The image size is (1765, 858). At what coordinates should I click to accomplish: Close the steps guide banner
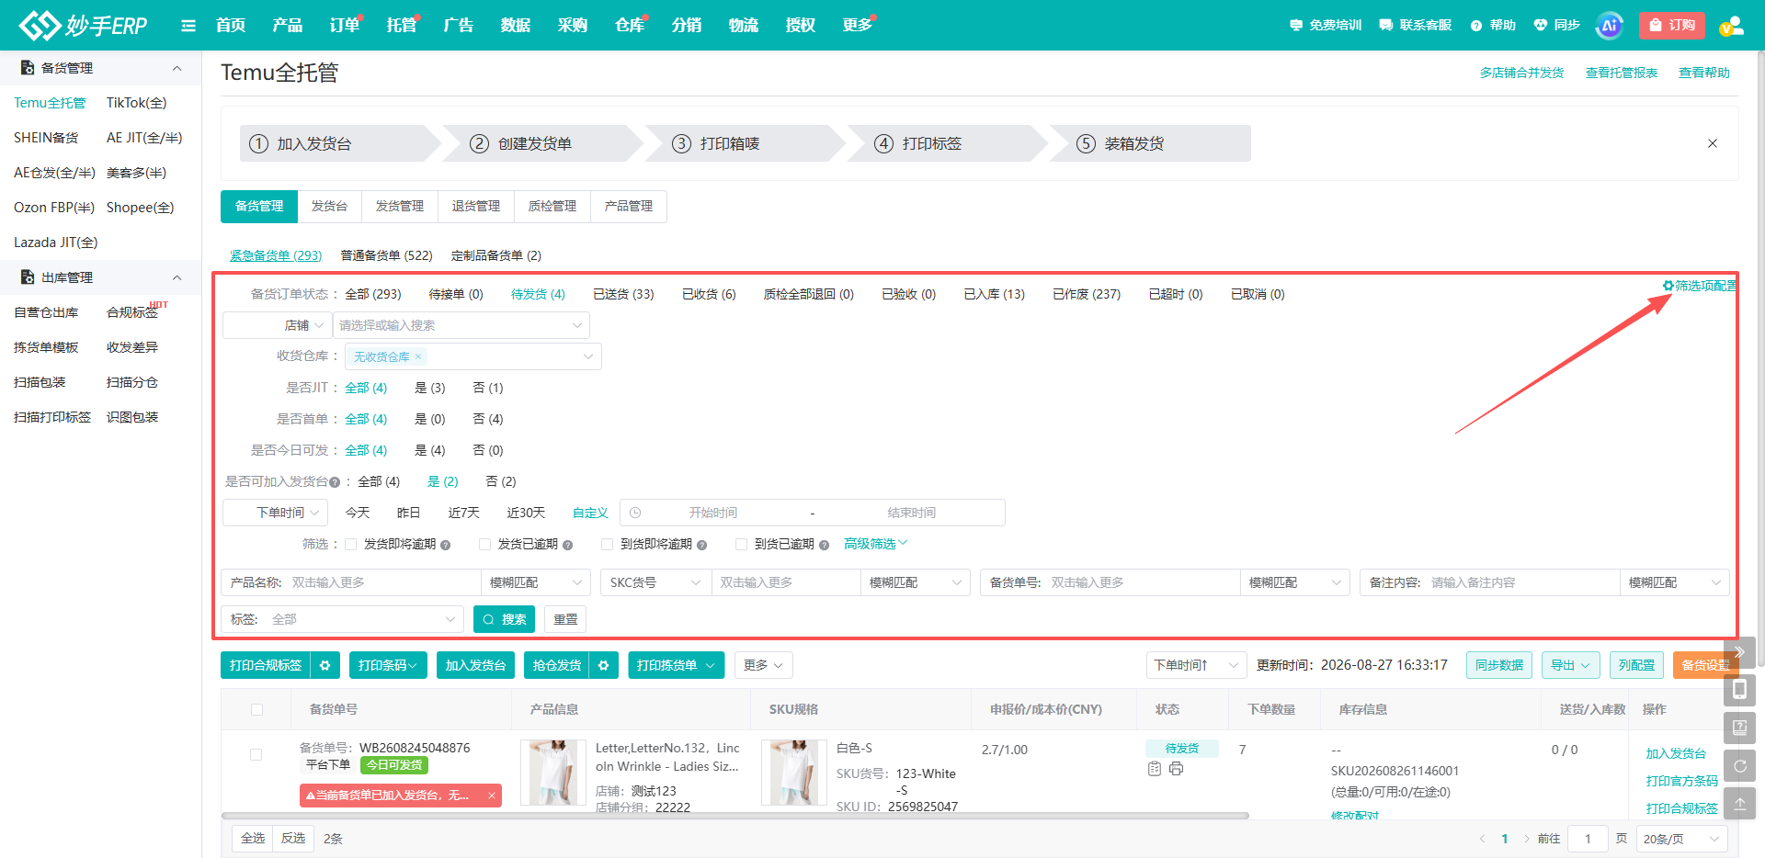tap(1713, 143)
